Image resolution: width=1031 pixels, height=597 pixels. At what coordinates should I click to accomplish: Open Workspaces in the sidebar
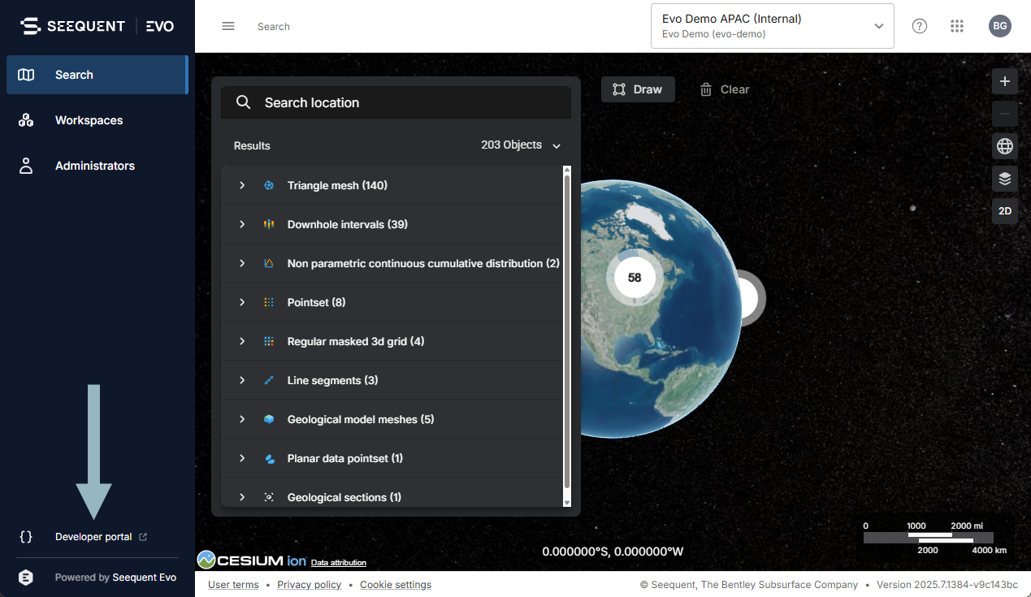97,120
